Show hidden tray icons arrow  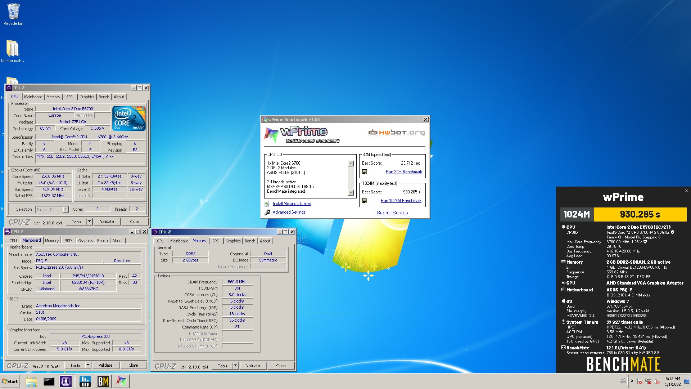pyautogui.click(x=632, y=381)
